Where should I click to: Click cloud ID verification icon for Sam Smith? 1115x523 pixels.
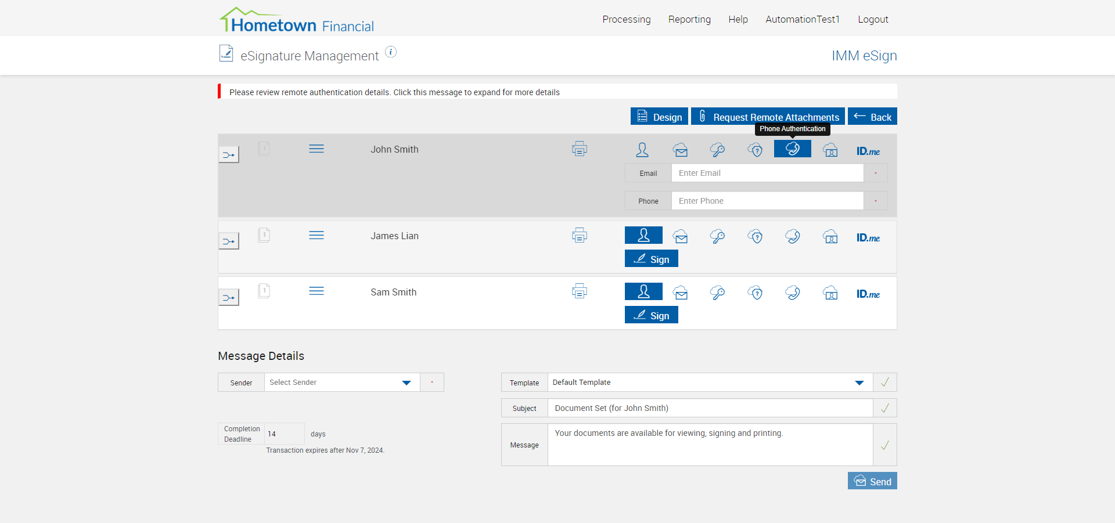click(x=830, y=293)
